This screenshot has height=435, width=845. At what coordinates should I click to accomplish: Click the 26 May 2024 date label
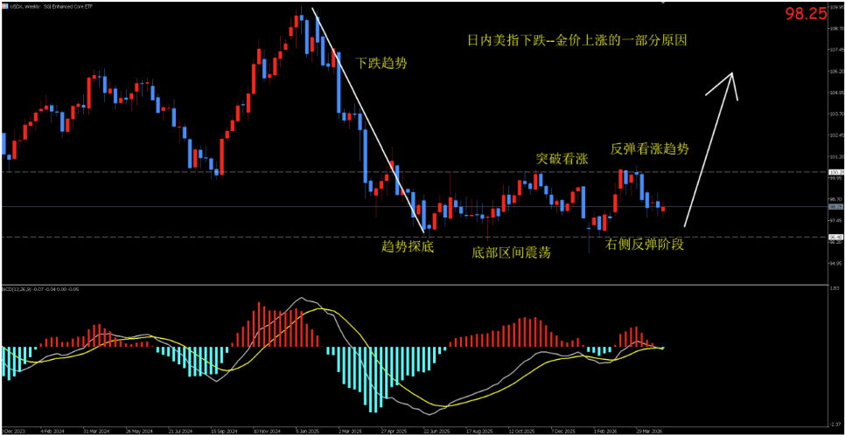(137, 432)
